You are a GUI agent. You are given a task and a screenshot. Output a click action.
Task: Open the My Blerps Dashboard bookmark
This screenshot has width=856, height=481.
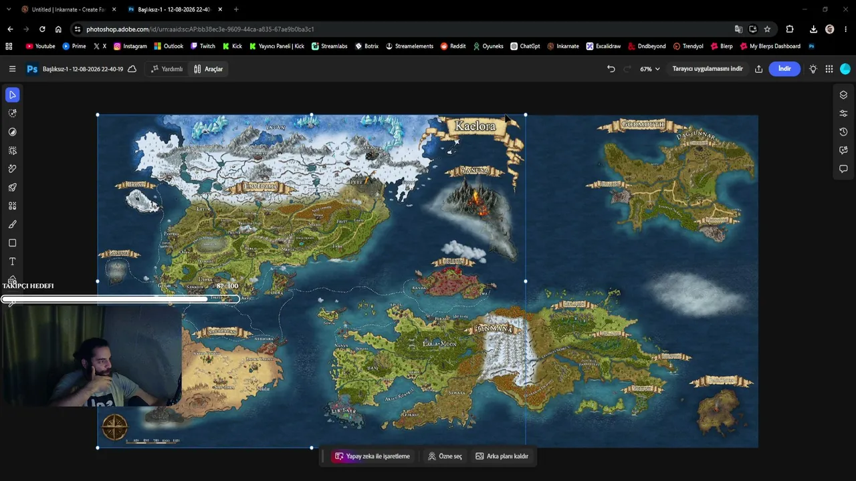(770, 46)
